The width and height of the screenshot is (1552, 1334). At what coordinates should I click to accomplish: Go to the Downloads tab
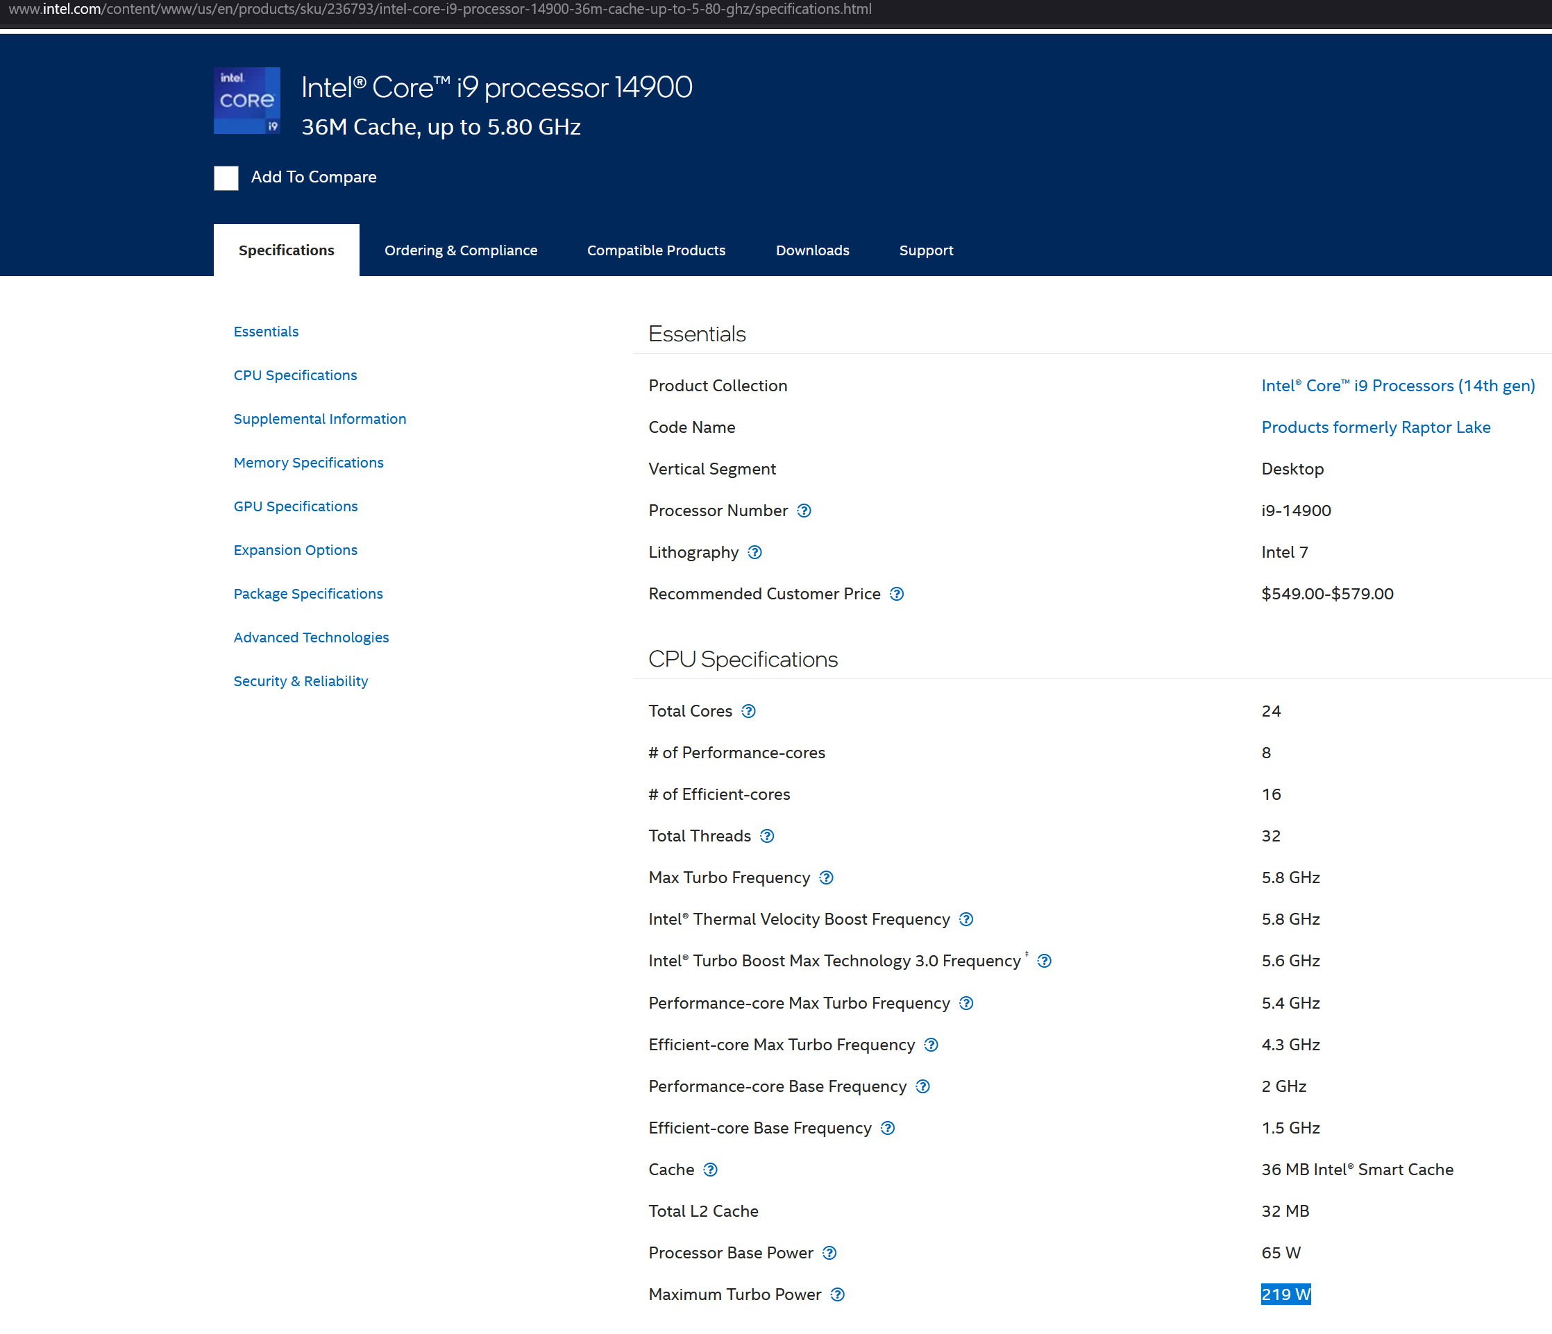[813, 251]
